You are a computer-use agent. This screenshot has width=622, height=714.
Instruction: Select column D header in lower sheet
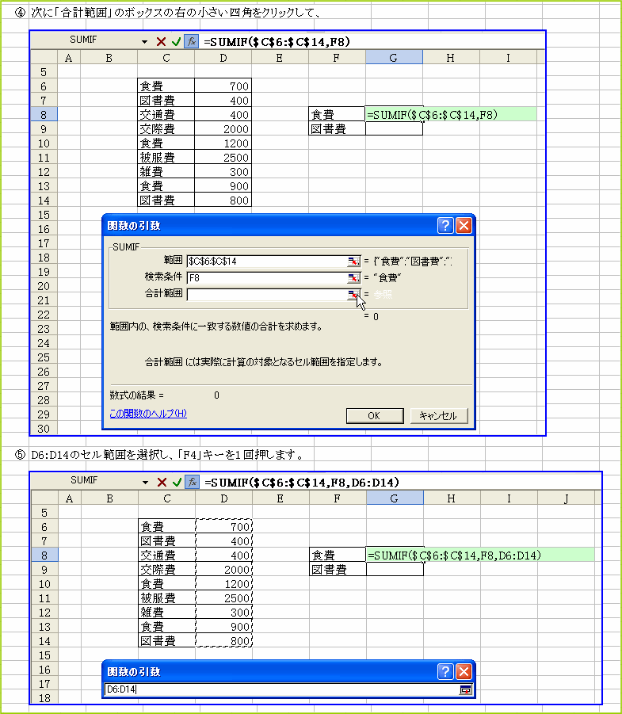(x=224, y=498)
